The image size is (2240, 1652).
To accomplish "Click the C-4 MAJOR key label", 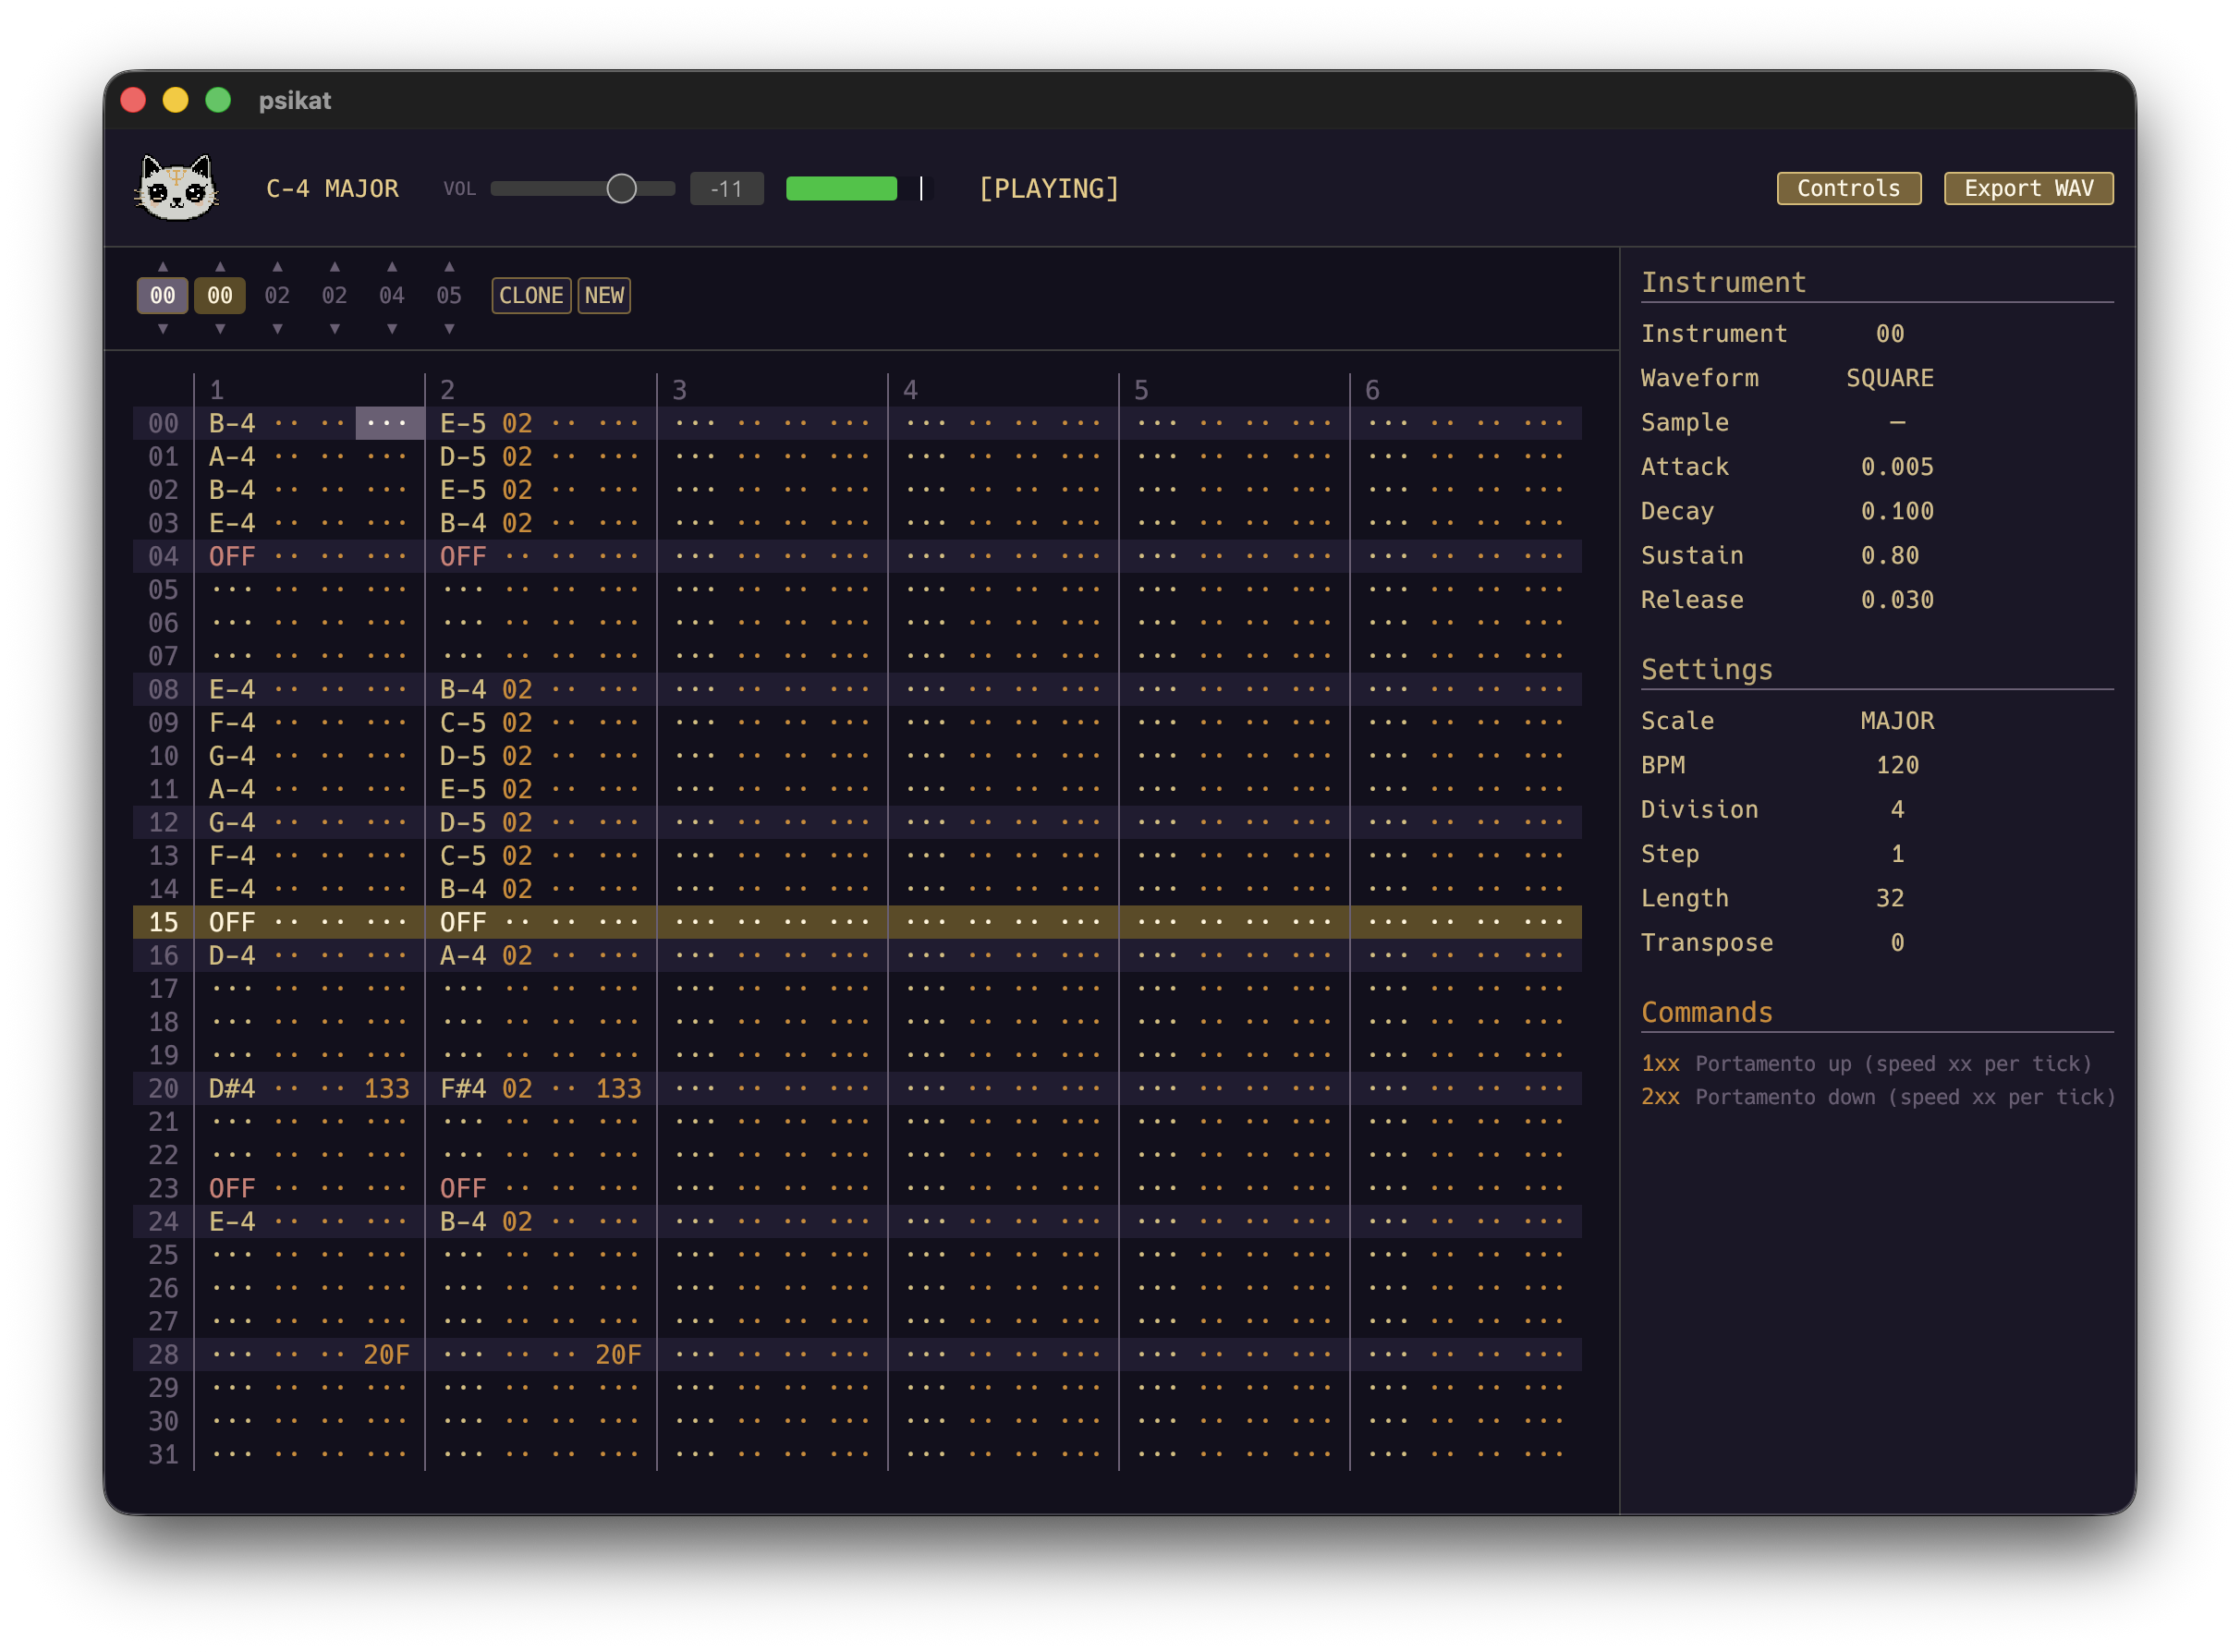I will pos(332,188).
